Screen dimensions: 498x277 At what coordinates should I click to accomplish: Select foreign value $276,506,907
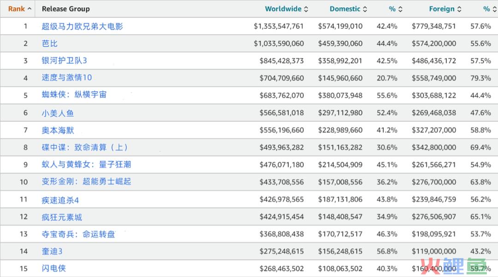coord(434,217)
